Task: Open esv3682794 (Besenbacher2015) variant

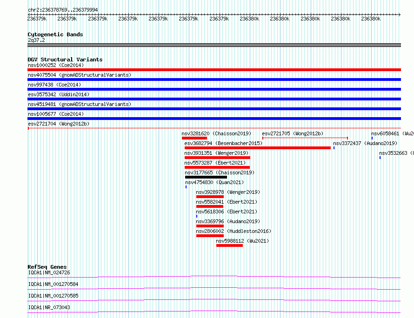Action: [223, 143]
